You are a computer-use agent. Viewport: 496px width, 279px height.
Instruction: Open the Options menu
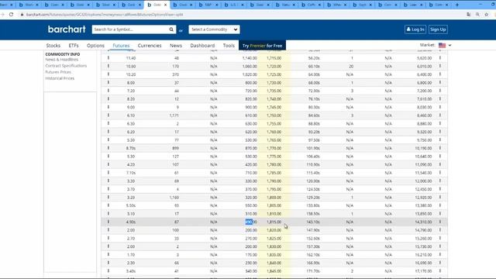coord(95,46)
